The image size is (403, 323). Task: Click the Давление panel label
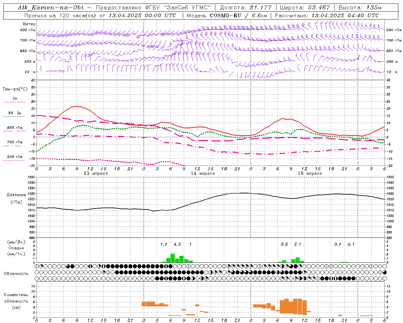(16, 195)
